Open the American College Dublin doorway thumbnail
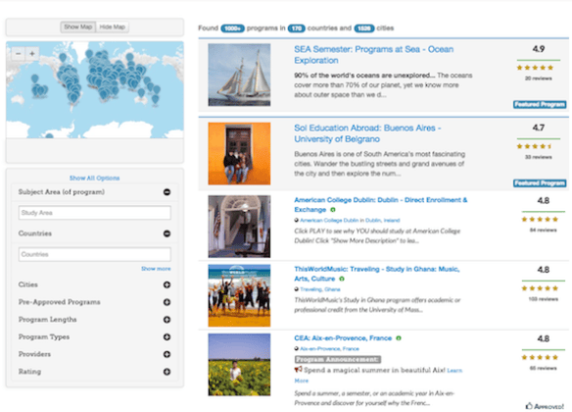Image resolution: width=572 pixels, height=412 pixels. (239, 227)
